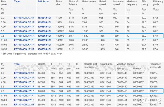Click the 268.00 weight value
The width and height of the screenshot is (164, 107).
[x=41, y=105]
